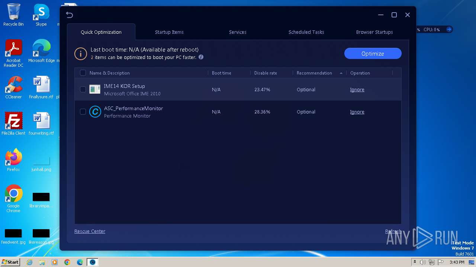Click the info icon beside the optimization hint
This screenshot has height=267, width=476.
[x=201, y=57]
